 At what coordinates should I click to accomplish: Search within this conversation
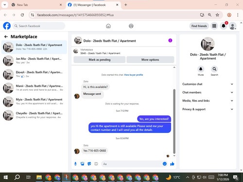[x=214, y=69]
